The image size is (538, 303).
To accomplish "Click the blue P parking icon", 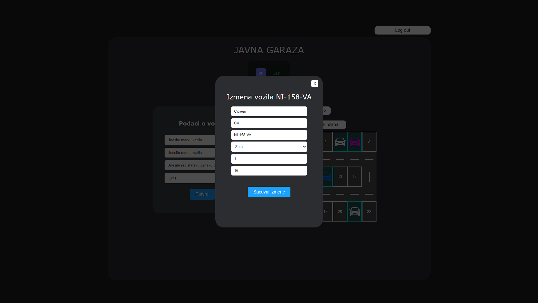I will pos(261,73).
